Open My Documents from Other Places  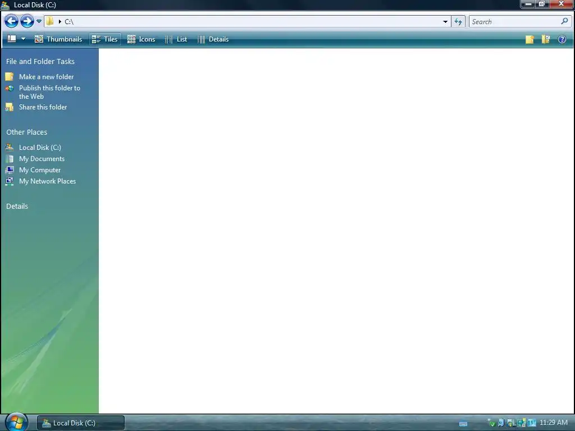pyautogui.click(x=42, y=159)
